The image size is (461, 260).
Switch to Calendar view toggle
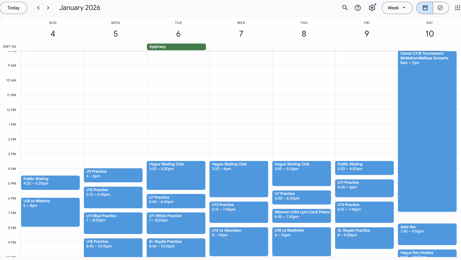425,8
